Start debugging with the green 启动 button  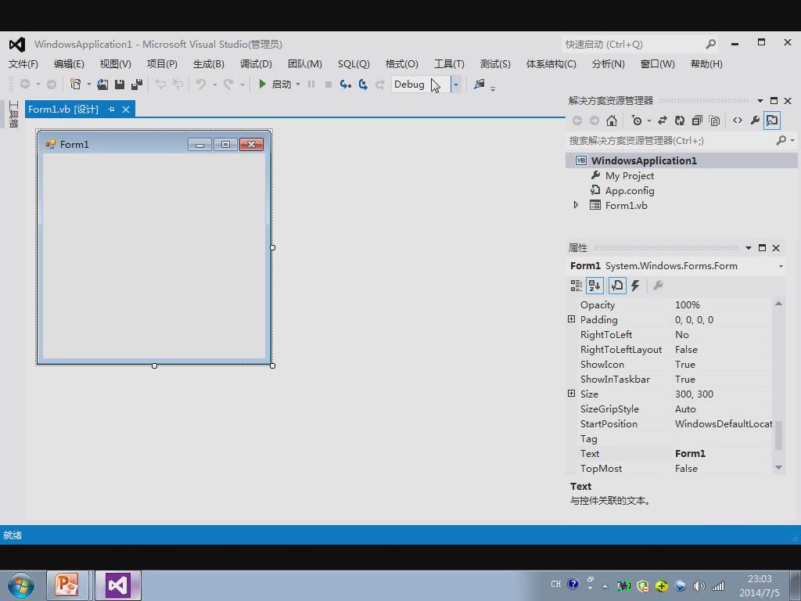(275, 85)
